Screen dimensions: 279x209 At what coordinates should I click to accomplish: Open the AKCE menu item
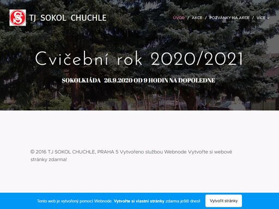[x=197, y=18]
